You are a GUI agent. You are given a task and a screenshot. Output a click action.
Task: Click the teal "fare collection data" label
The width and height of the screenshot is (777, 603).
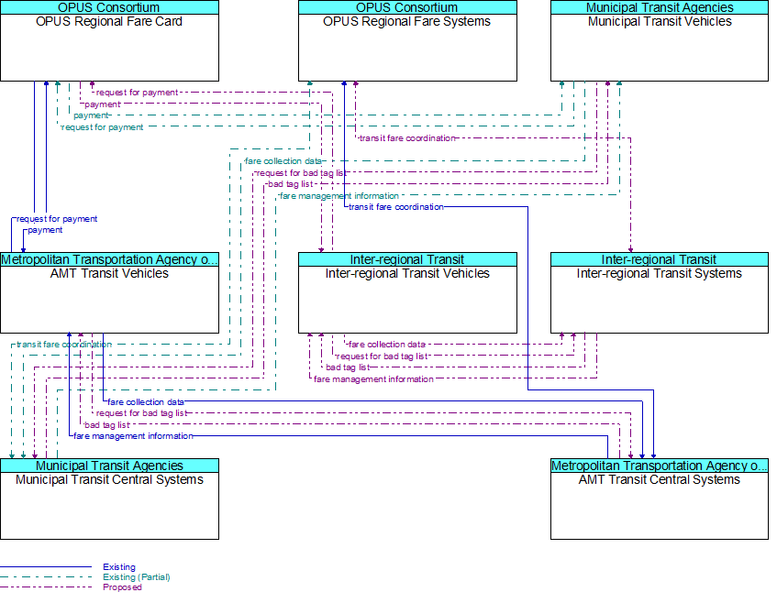pyautogui.click(x=283, y=161)
